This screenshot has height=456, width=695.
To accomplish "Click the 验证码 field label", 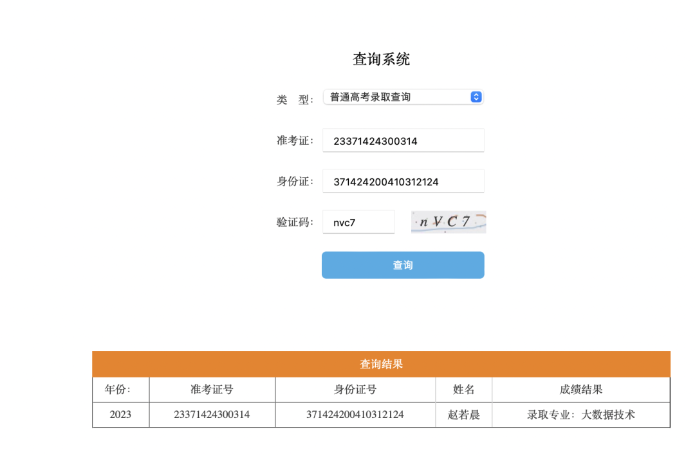I will pos(294,222).
